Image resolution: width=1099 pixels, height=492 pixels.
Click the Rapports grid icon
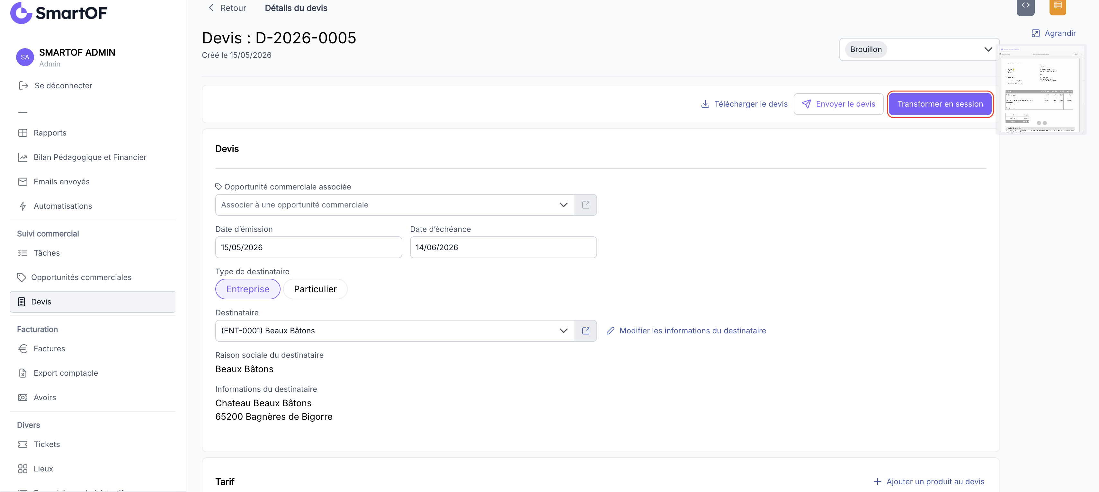pyautogui.click(x=22, y=133)
